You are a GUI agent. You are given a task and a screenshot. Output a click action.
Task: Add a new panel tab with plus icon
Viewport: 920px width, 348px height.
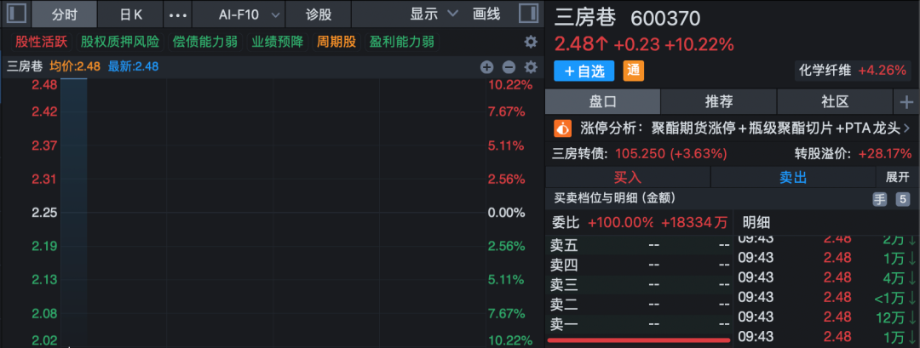tap(906, 102)
